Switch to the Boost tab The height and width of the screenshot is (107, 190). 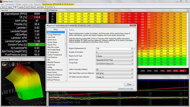(32, 7)
